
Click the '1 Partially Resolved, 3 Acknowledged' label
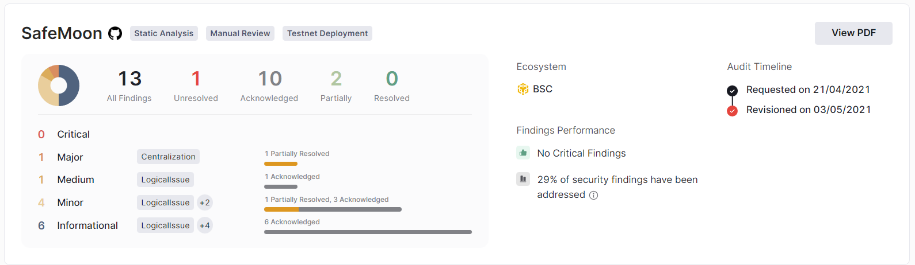pos(327,200)
